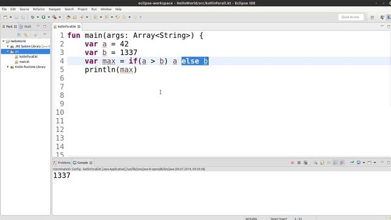Select kotlinforall.kt in Package Explorer
The width and height of the screenshot is (391, 220).
pos(28,57)
